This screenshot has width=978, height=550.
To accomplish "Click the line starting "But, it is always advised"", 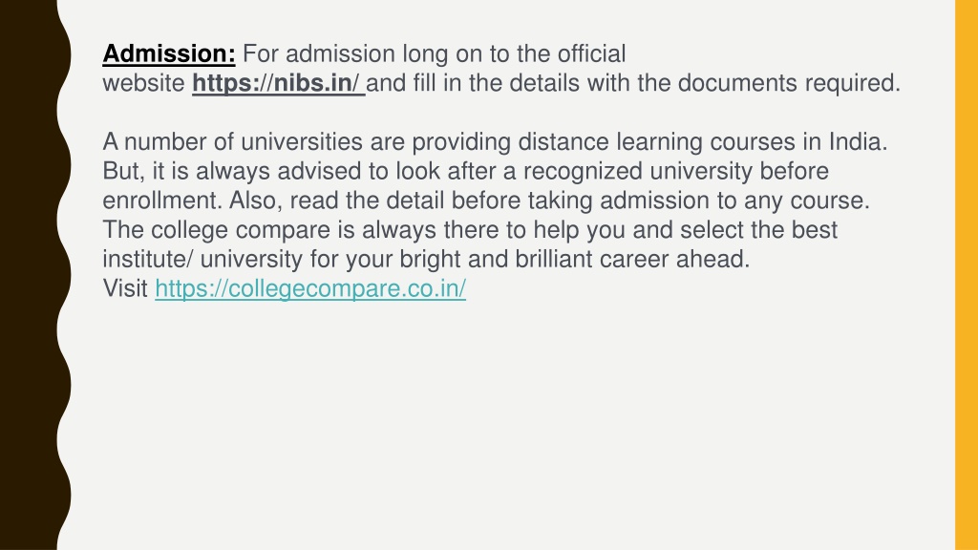I will pyautogui.click(x=466, y=171).
